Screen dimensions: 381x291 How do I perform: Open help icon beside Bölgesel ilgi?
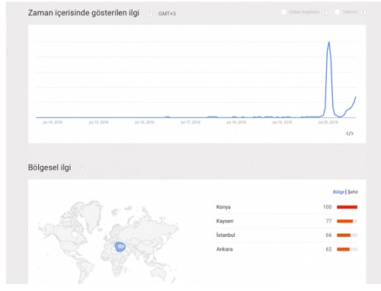(x=82, y=168)
